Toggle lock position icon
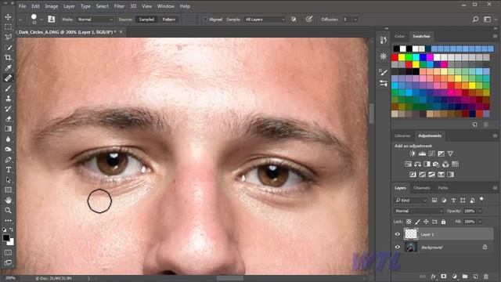 tap(426, 222)
